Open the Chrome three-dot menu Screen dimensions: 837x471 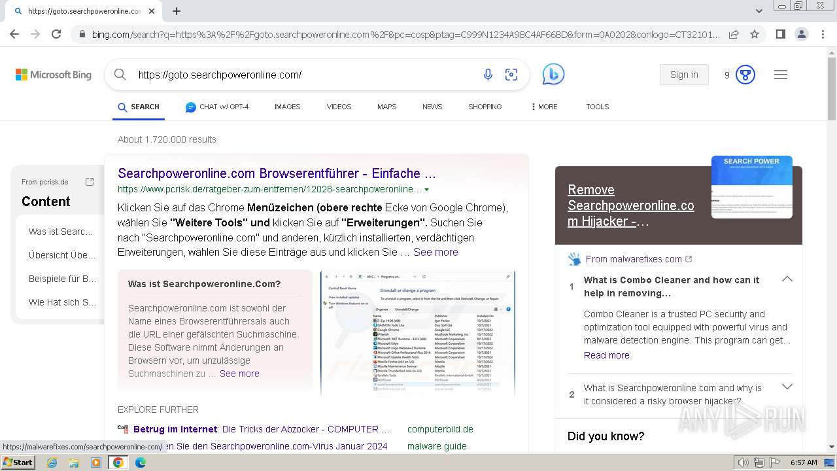coord(822,35)
